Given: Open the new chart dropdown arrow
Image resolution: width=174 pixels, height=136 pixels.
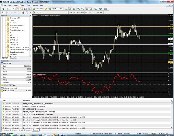Looking at the screenshot, I should (5, 9).
